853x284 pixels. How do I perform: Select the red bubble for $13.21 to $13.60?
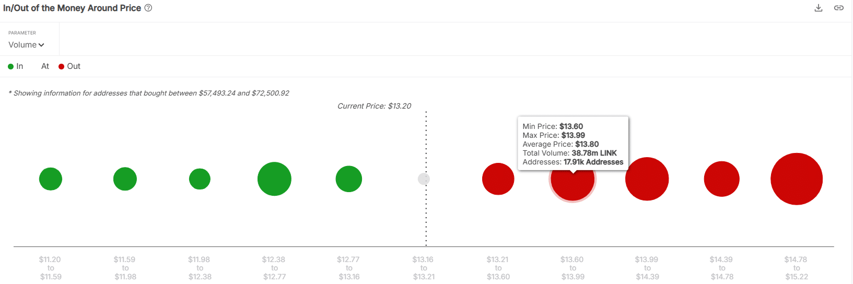pyautogui.click(x=498, y=179)
